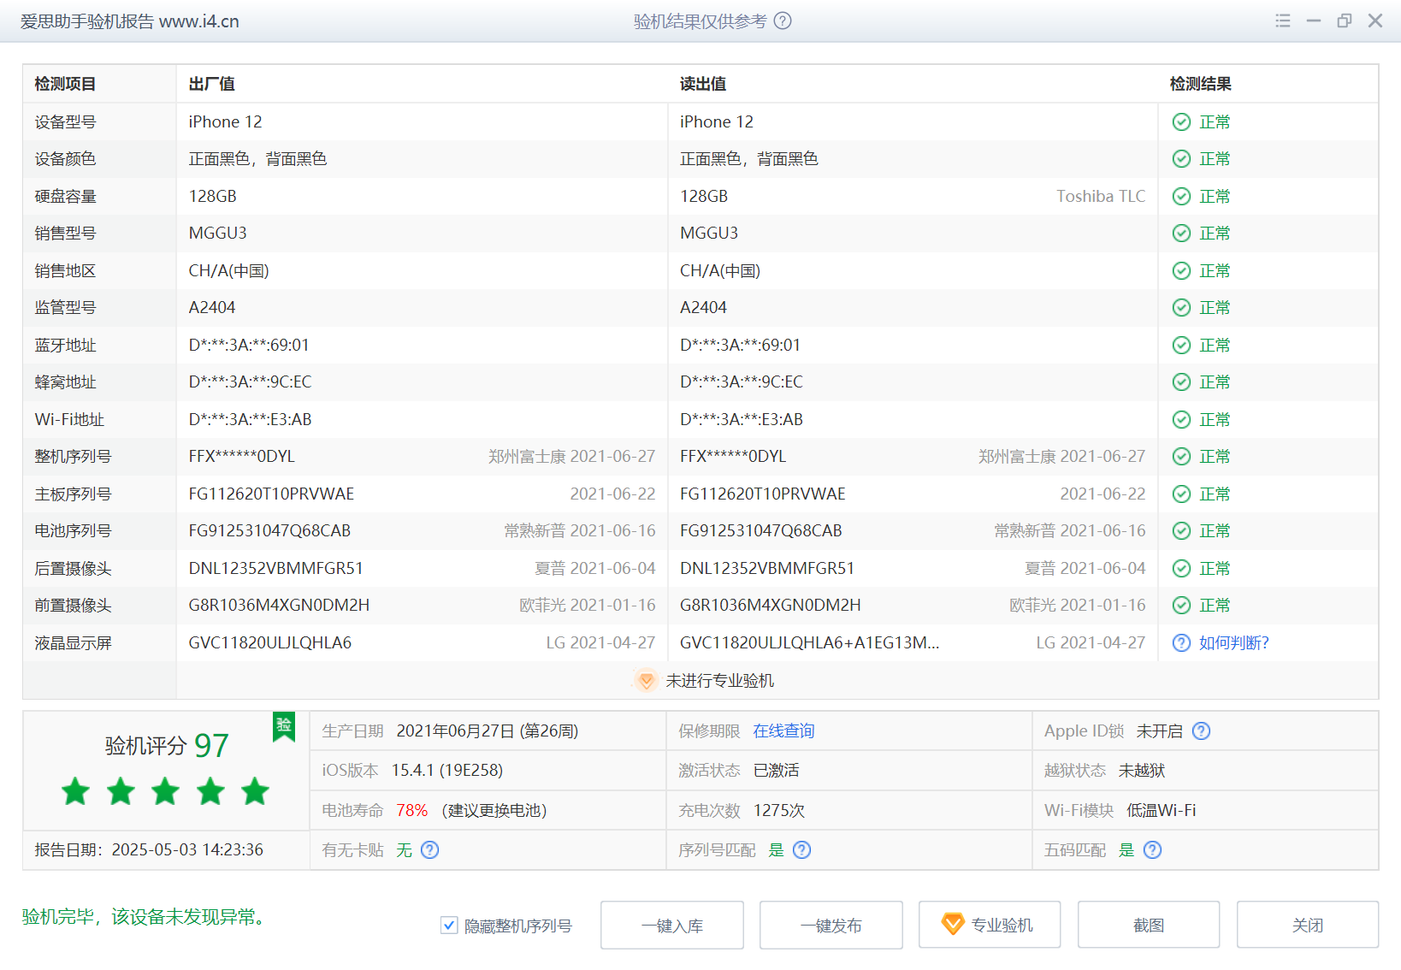Screen dimensions: 1401x970
Task: Click the green check icon in 前置摄像头 row
Action: [x=1181, y=606]
